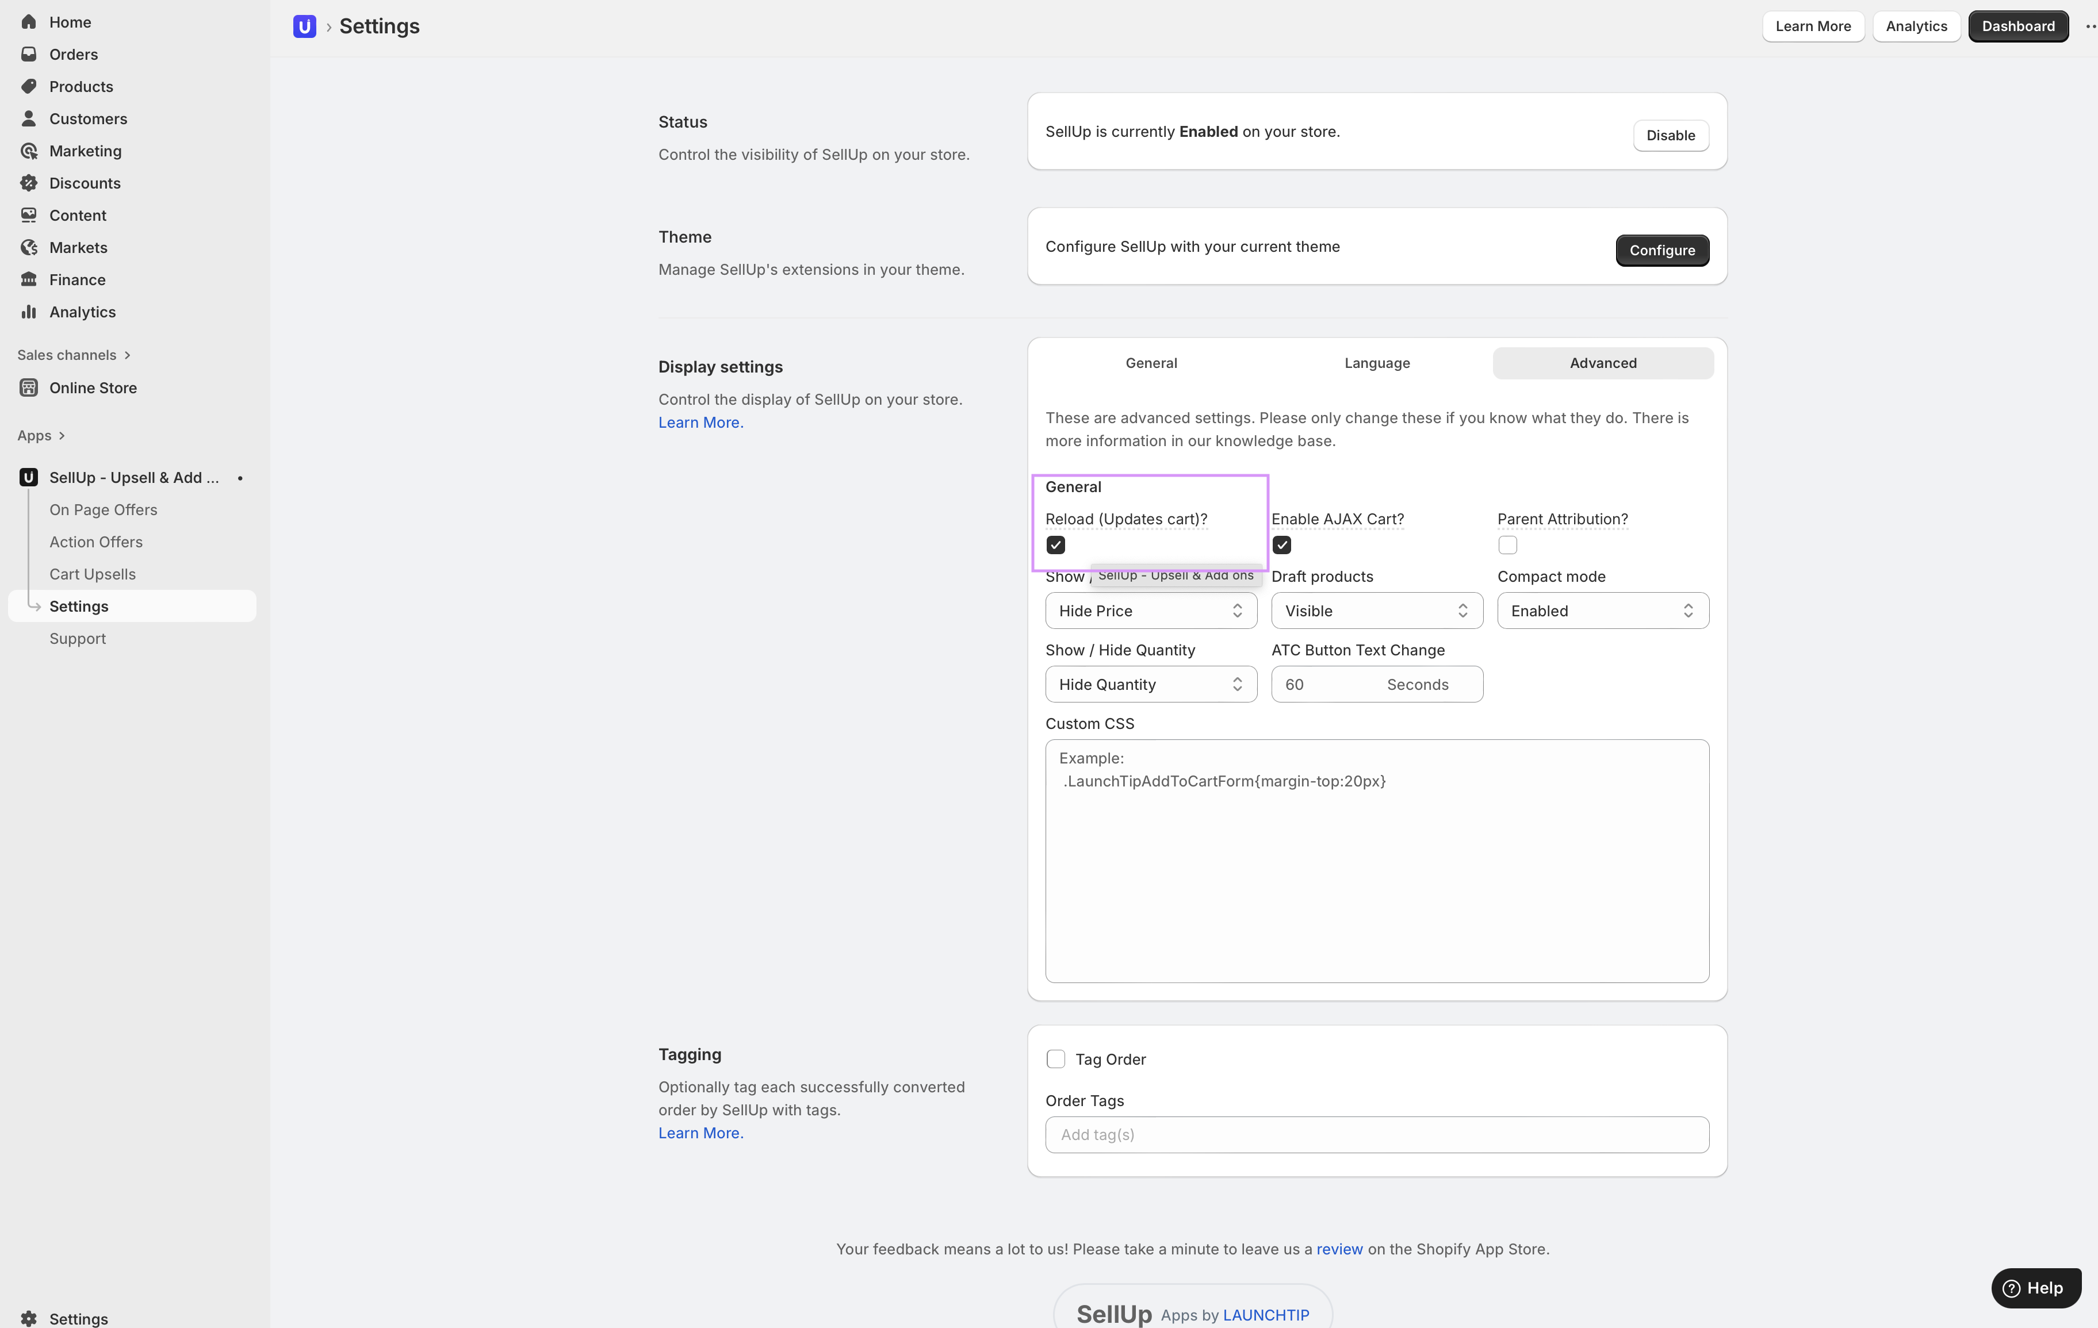2098x1328 pixels.
Task: Click the Analytics bar chart icon
Action: click(x=29, y=312)
